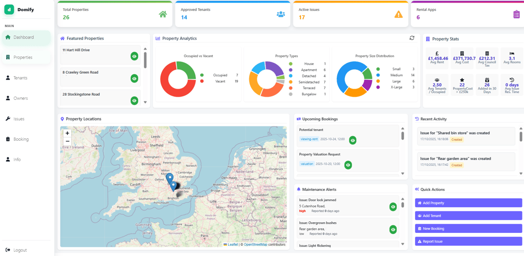Click Featured Properties scroll down arrow
The image size is (524, 256).
[x=145, y=102]
